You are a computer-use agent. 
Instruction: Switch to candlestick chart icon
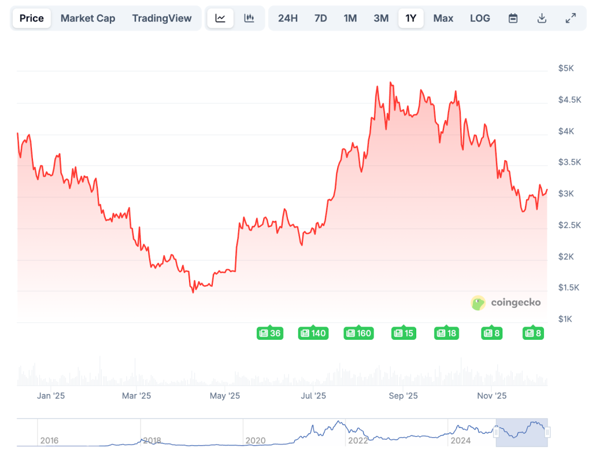pyautogui.click(x=249, y=18)
